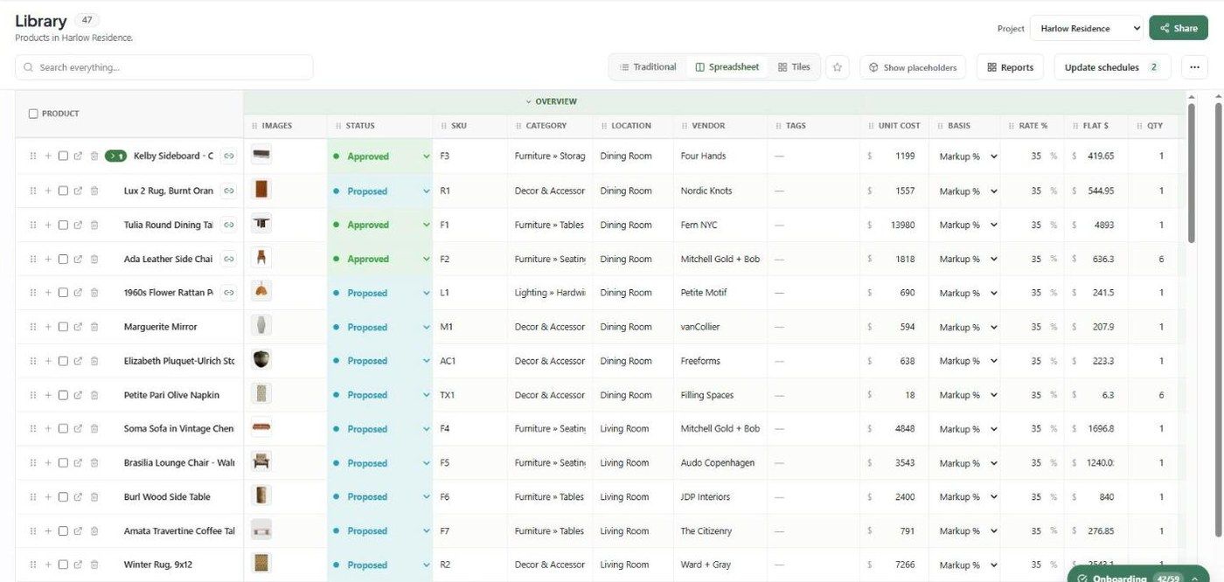Image resolution: width=1224 pixels, height=582 pixels.
Task: Open basis dropdown for Winter Rug row
Action: pyautogui.click(x=967, y=565)
